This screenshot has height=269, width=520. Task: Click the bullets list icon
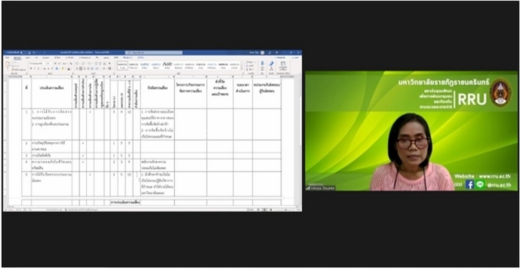click(77, 63)
